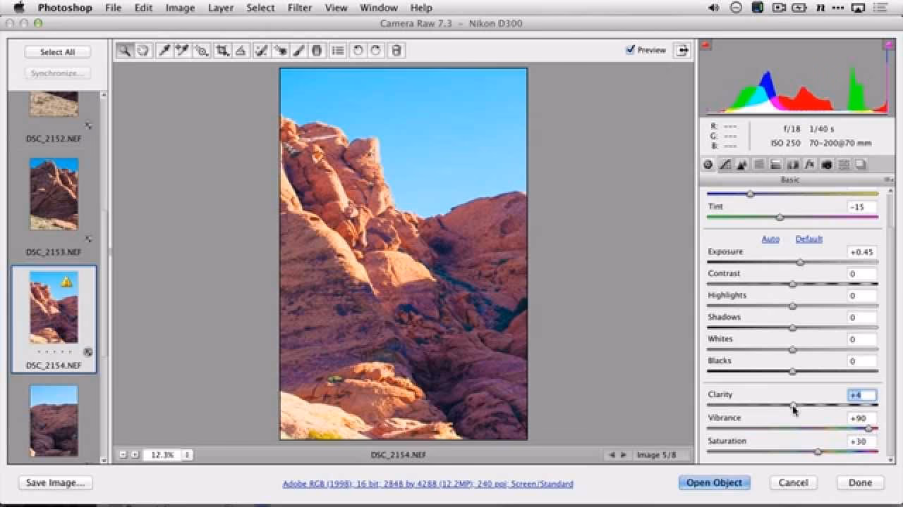Viewport: 903px width, 507px height.
Task: Click the trash icon to mark for deletion
Action: click(x=396, y=51)
